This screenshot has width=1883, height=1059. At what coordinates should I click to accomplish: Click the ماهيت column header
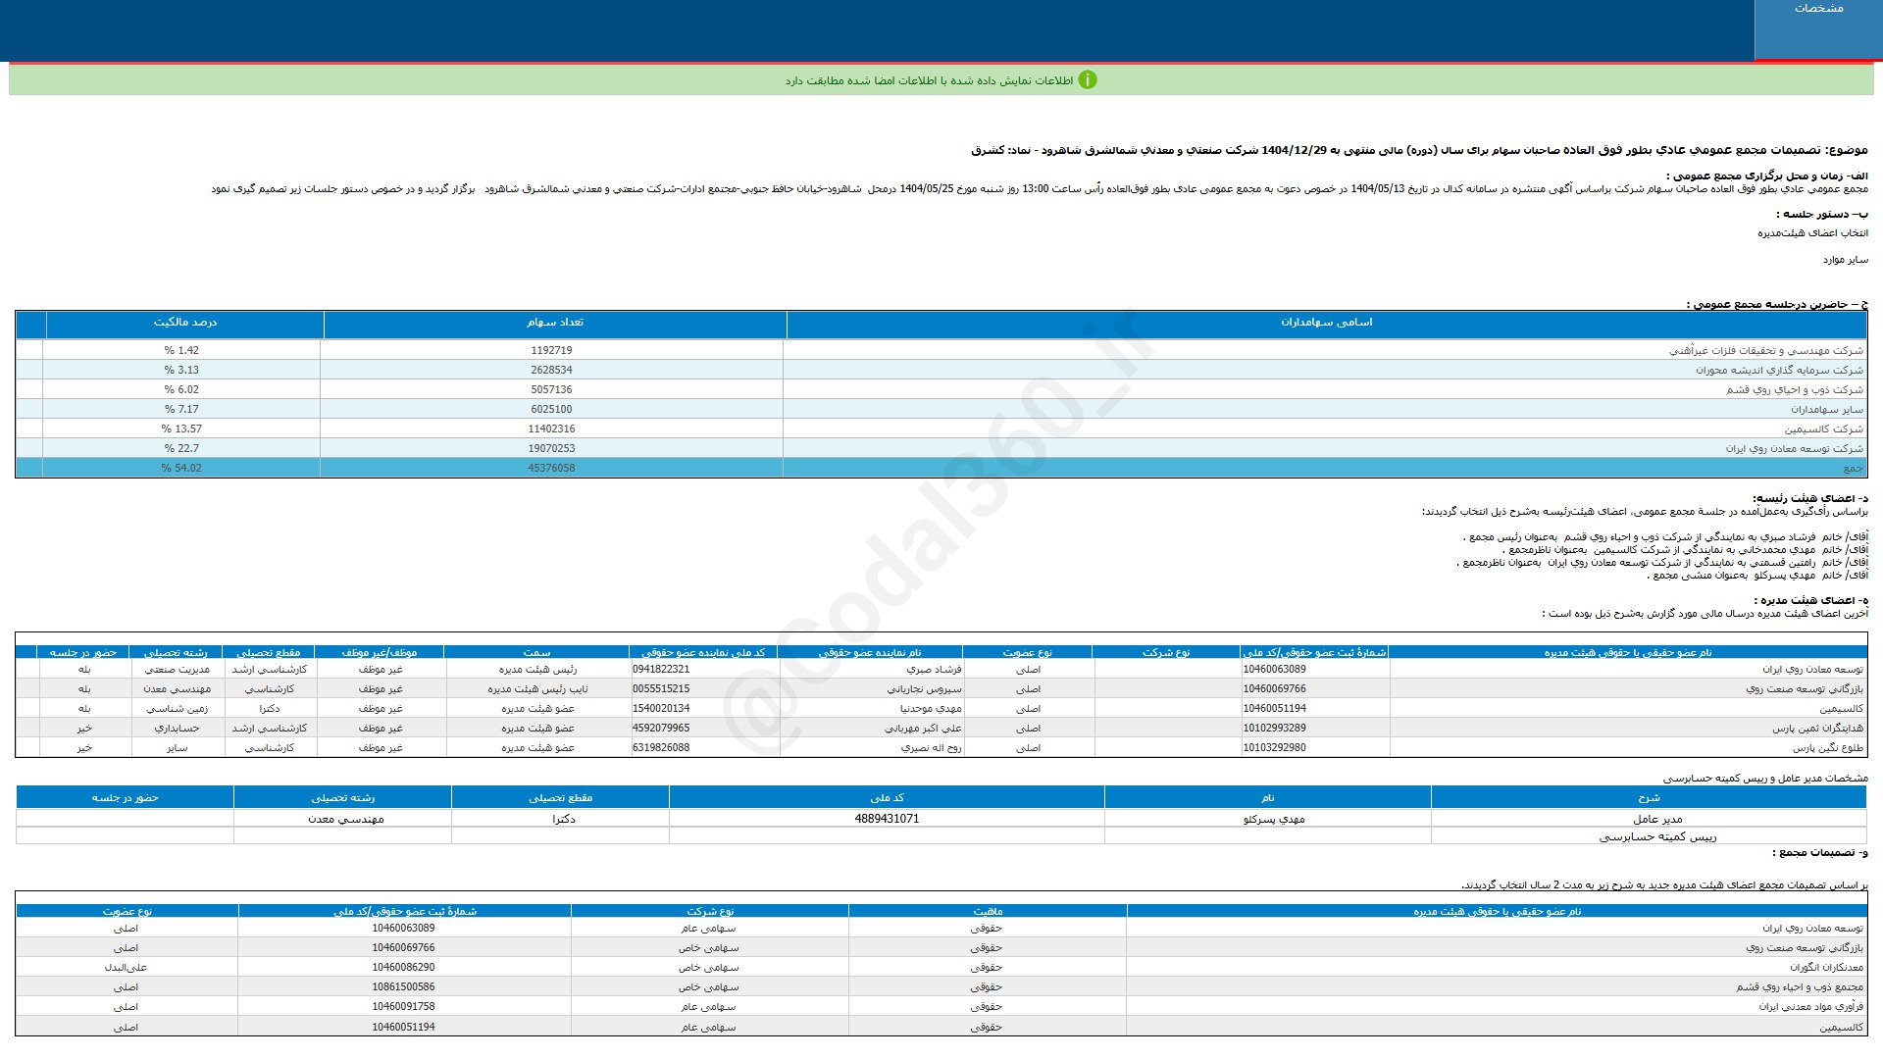pyautogui.click(x=988, y=911)
